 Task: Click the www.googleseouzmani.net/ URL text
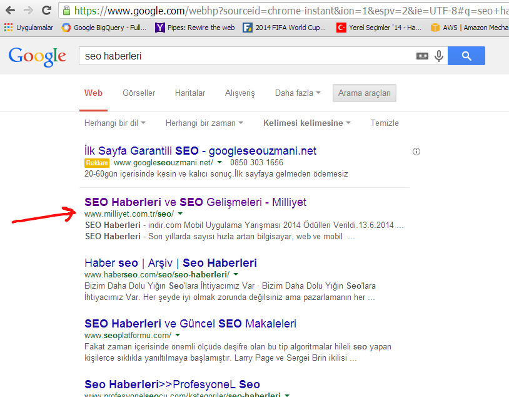(x=163, y=162)
